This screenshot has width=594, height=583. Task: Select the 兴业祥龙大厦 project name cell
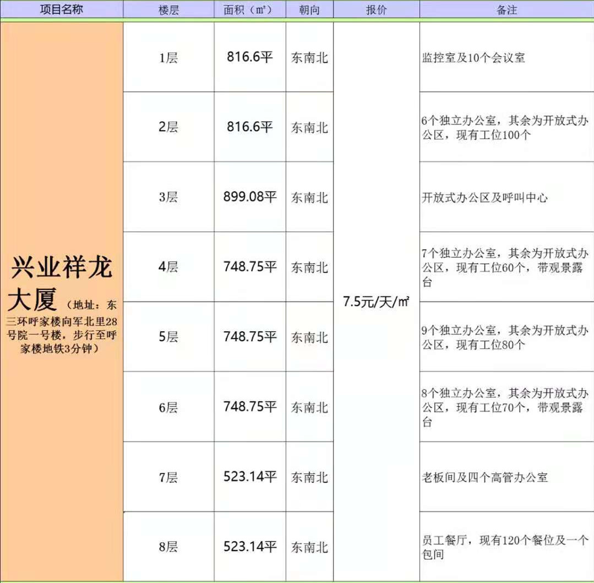(62, 301)
